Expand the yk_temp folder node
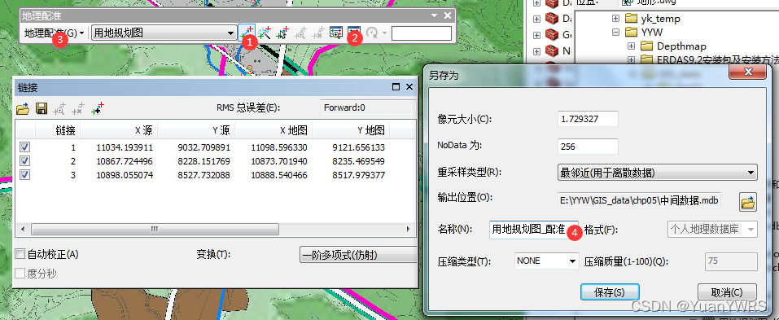This screenshot has width=779, height=320. point(616,19)
